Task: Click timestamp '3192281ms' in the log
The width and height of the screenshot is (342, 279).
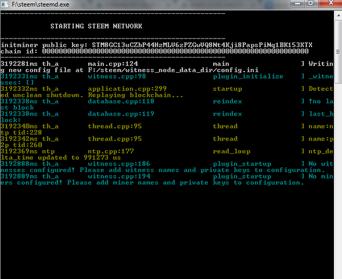Action: pyautogui.click(x=19, y=64)
